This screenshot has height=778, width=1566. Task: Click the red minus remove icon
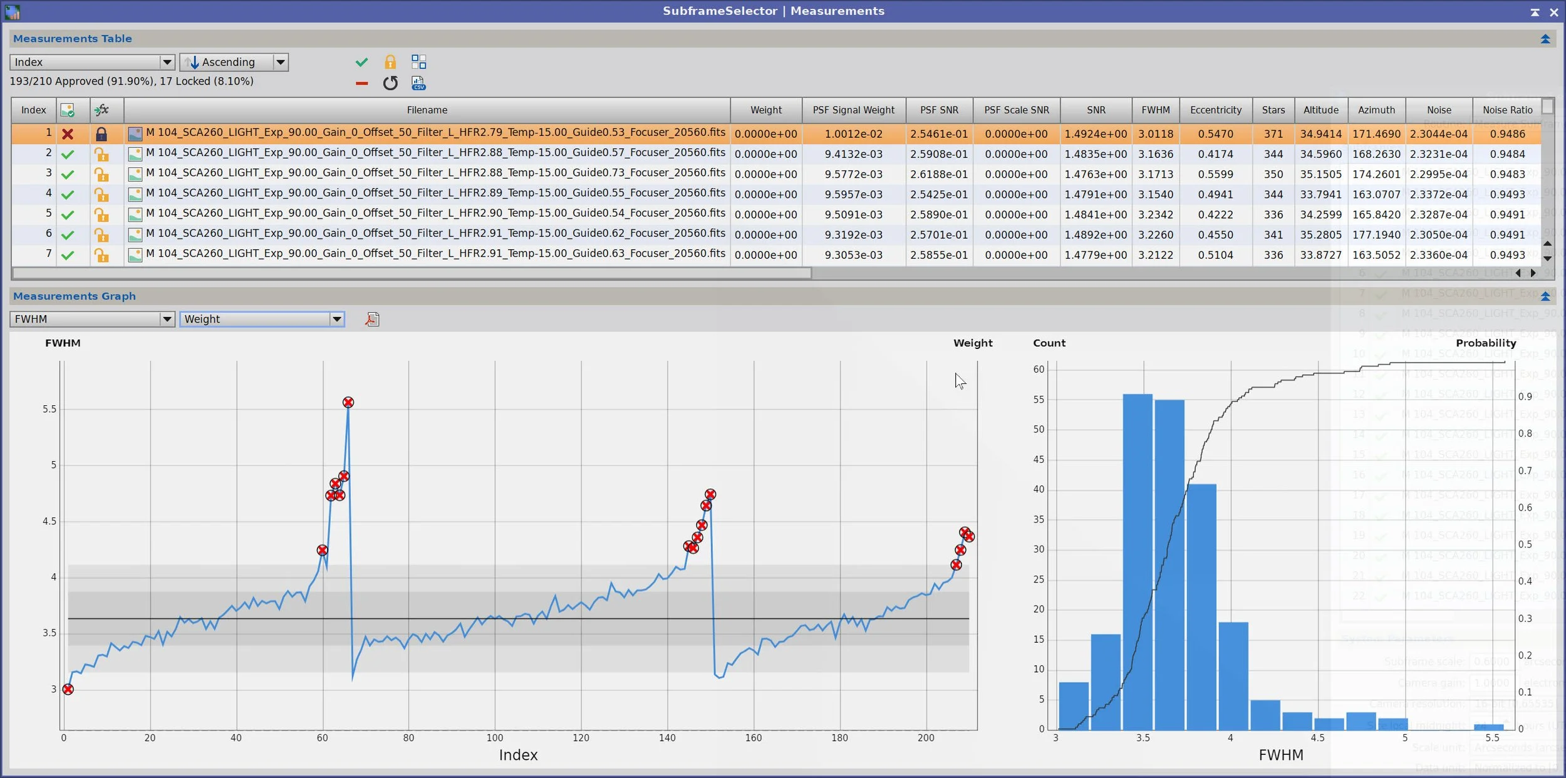(x=361, y=83)
